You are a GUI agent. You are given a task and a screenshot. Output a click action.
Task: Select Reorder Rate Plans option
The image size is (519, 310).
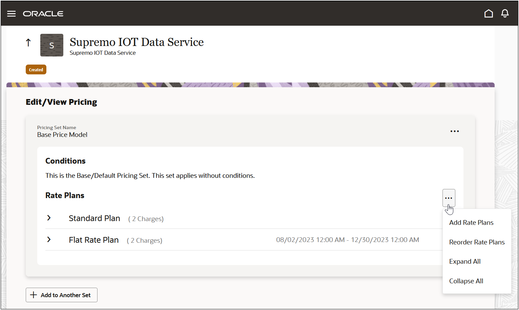pyautogui.click(x=477, y=242)
